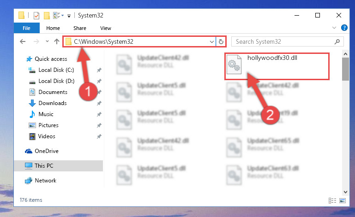Click the Properties checkmark quick access icon
Screen dimensions: 355x217
pyautogui.click(x=36, y=16)
